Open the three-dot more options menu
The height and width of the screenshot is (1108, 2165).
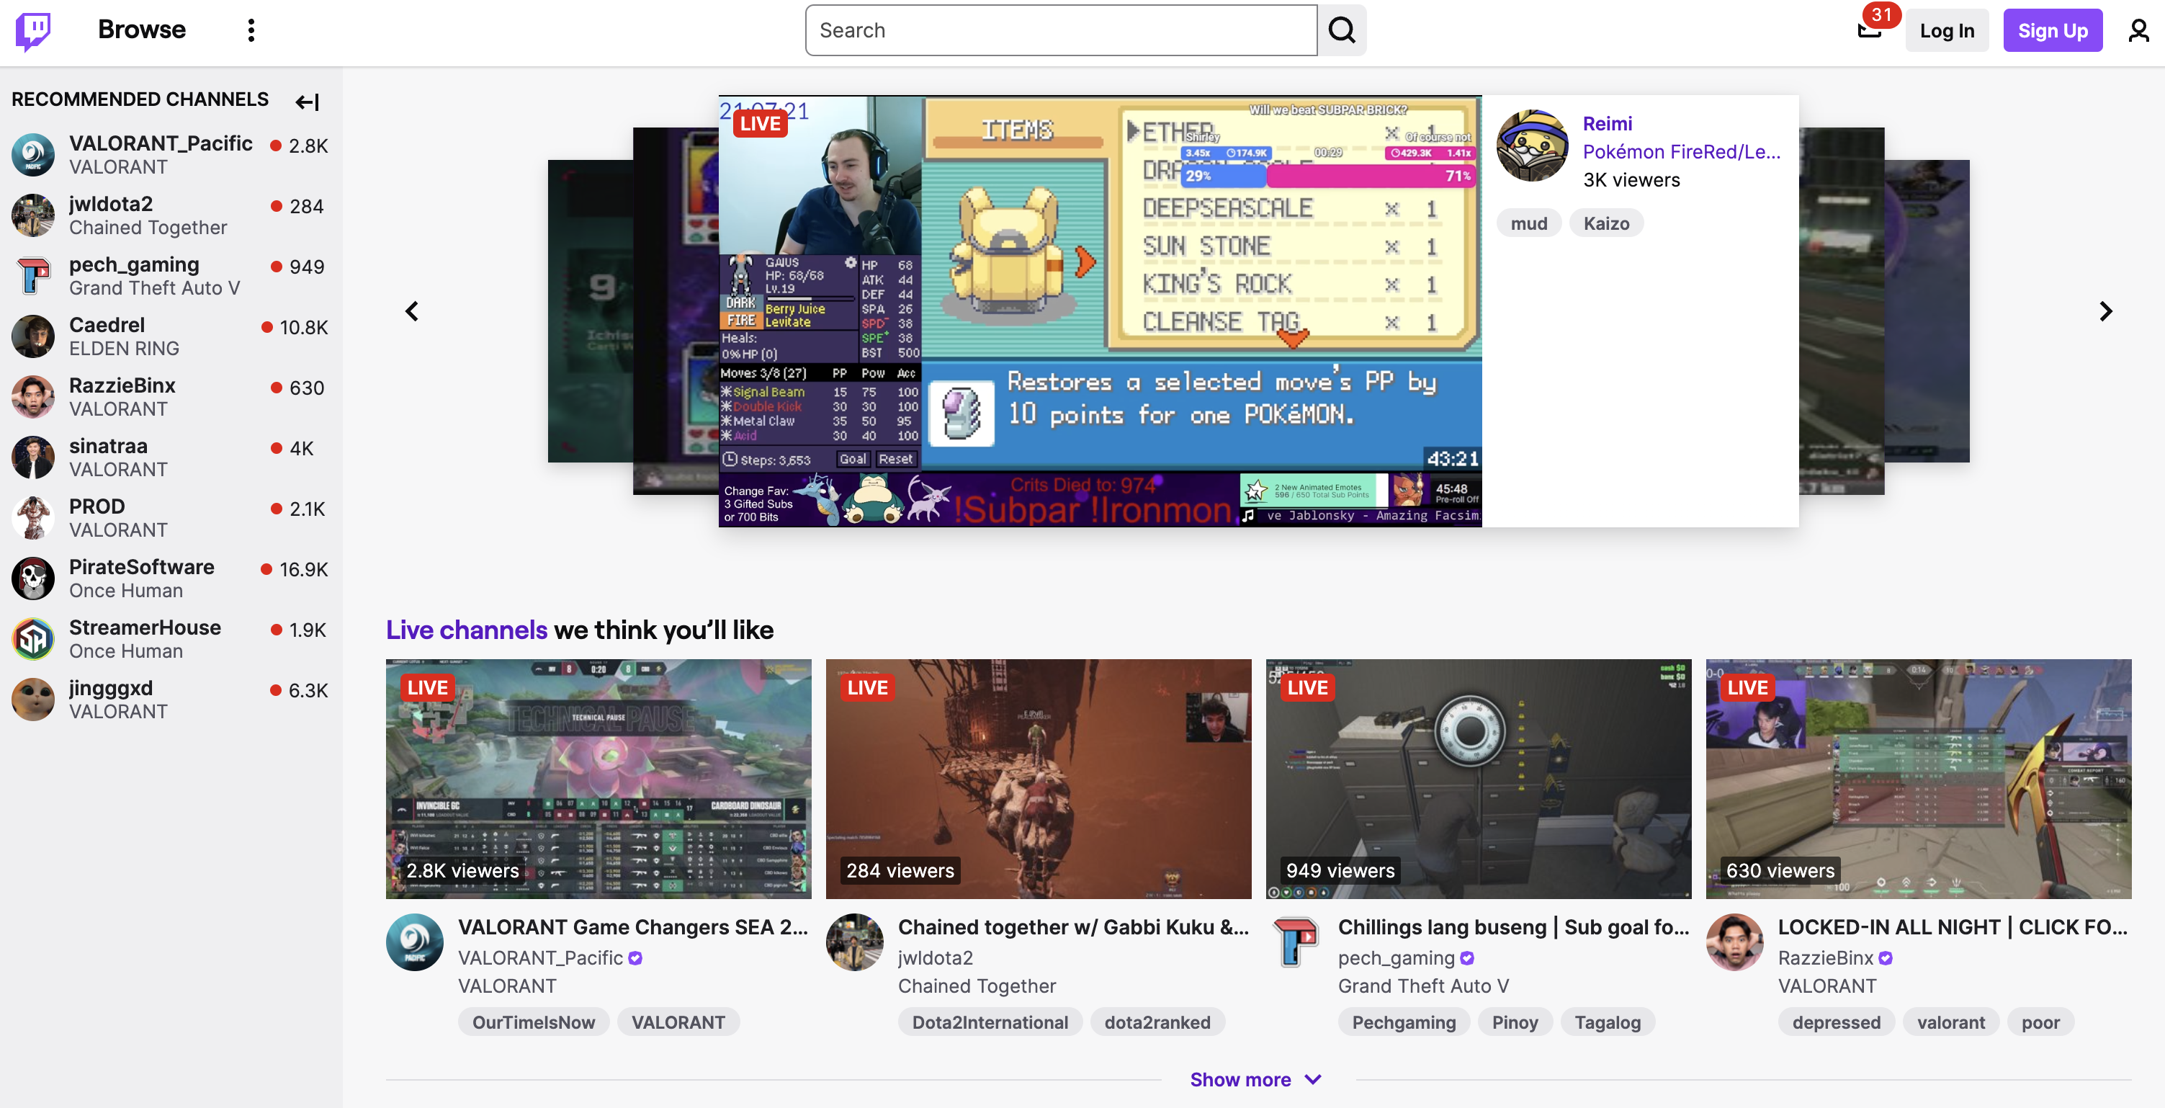251,31
